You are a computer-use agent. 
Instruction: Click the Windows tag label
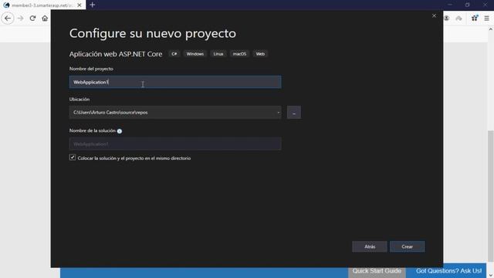point(195,54)
